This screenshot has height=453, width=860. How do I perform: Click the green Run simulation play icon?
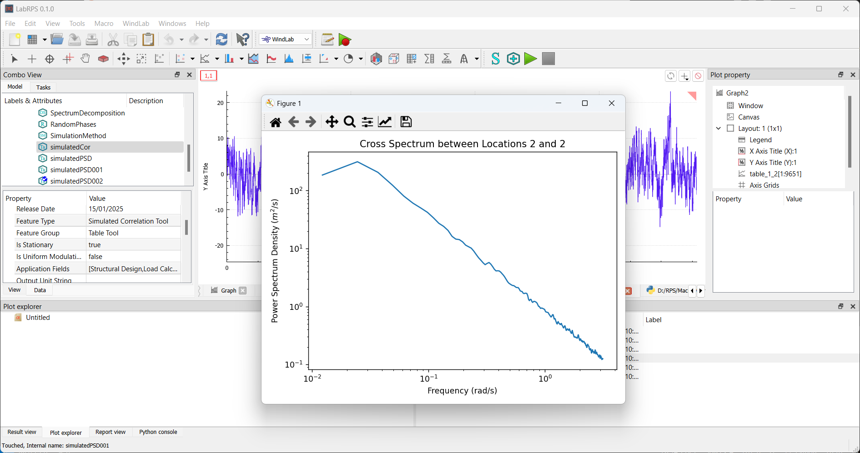[530, 59]
